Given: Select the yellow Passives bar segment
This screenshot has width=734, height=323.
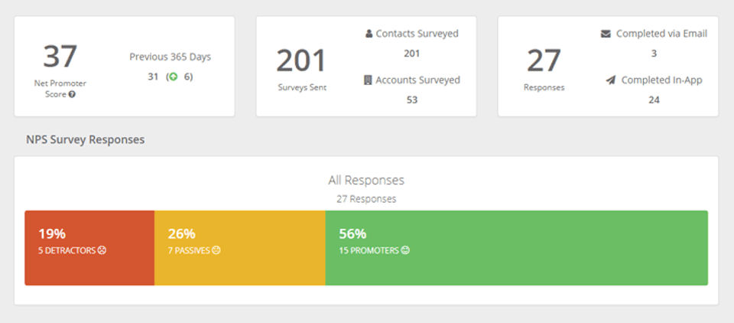Looking at the screenshot, I should click(x=239, y=247).
